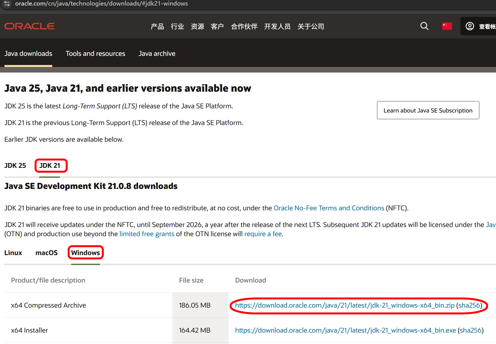Switch to the Linux tab

pyautogui.click(x=13, y=253)
